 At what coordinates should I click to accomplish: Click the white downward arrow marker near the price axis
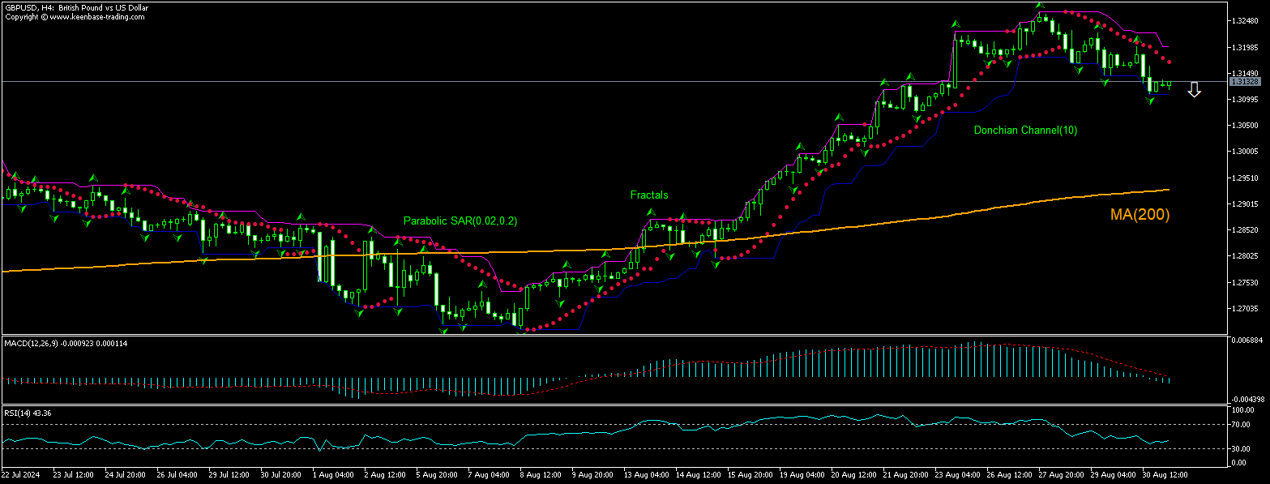tap(1196, 89)
